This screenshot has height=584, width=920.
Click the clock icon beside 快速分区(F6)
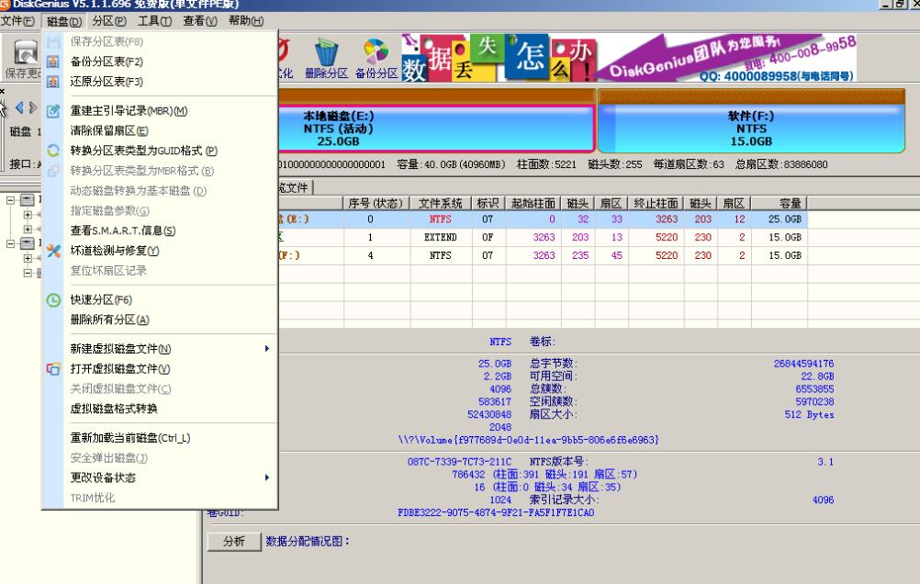coord(52,299)
